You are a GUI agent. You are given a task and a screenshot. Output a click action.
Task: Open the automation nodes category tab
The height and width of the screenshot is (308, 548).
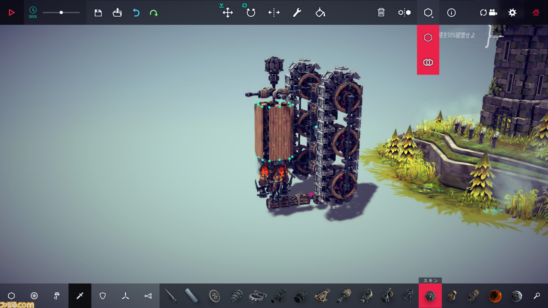point(148,296)
